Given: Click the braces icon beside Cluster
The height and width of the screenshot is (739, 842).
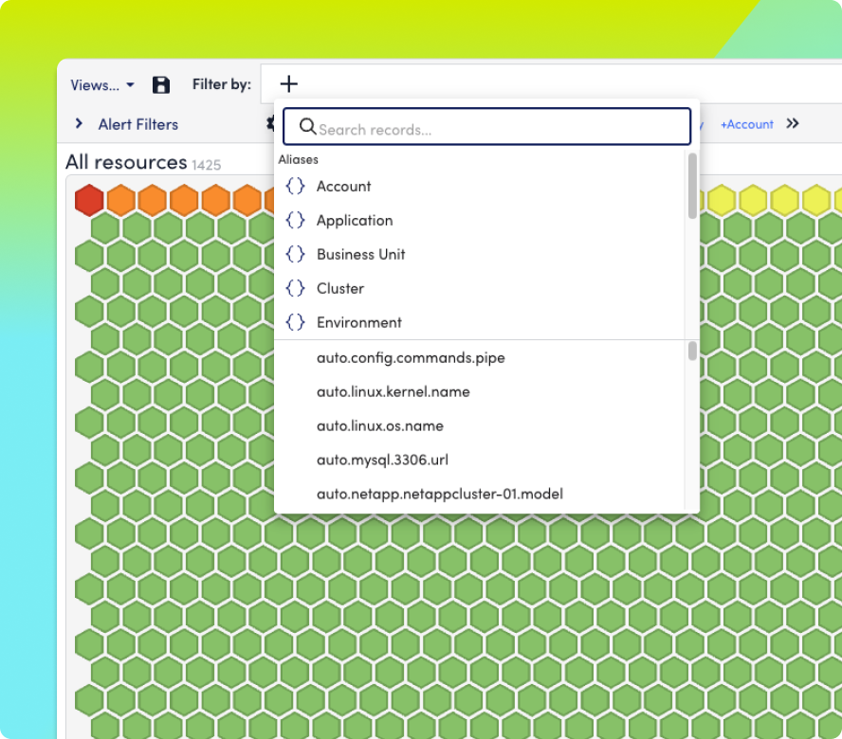Looking at the screenshot, I should point(296,289).
